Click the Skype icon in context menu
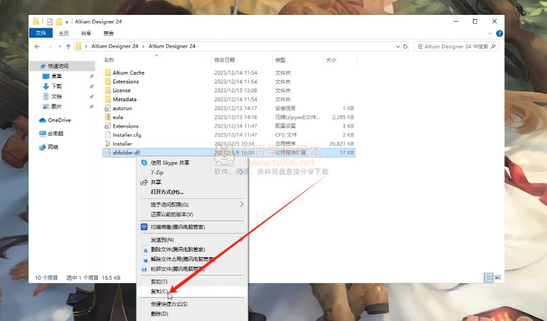 (x=144, y=163)
